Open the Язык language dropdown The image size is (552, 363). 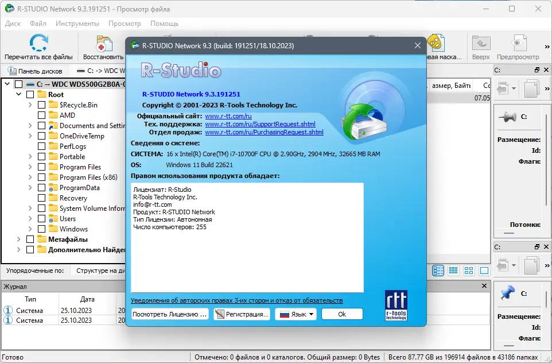click(x=296, y=314)
